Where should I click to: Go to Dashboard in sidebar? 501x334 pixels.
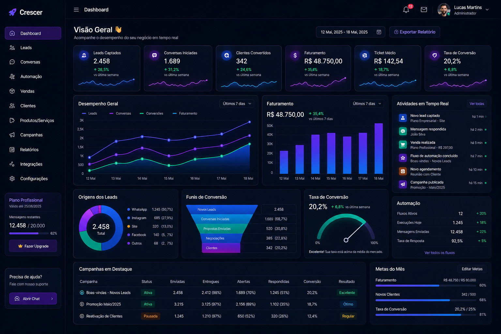33,33
